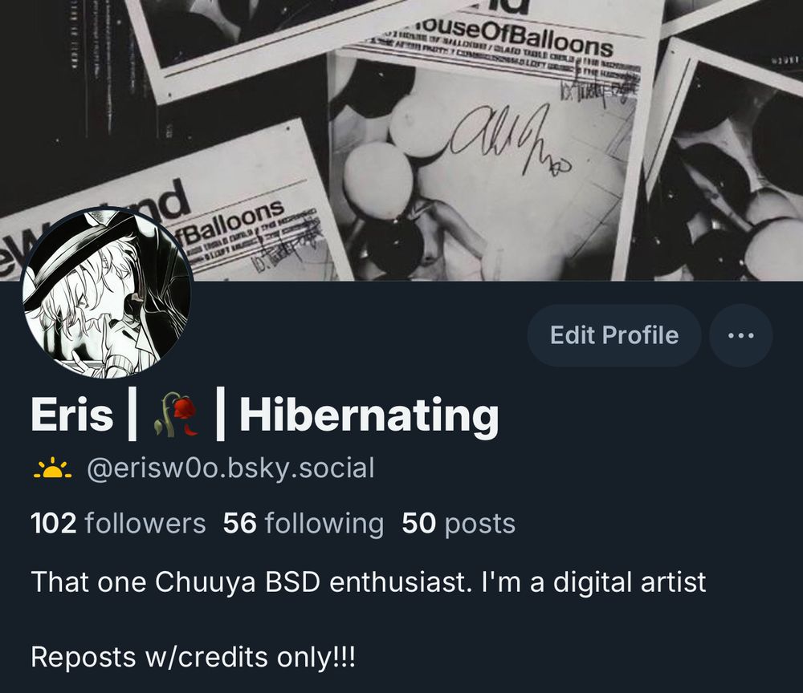
Task: Click the Chuuya BSD enthusiast bio line
Action: (369, 582)
